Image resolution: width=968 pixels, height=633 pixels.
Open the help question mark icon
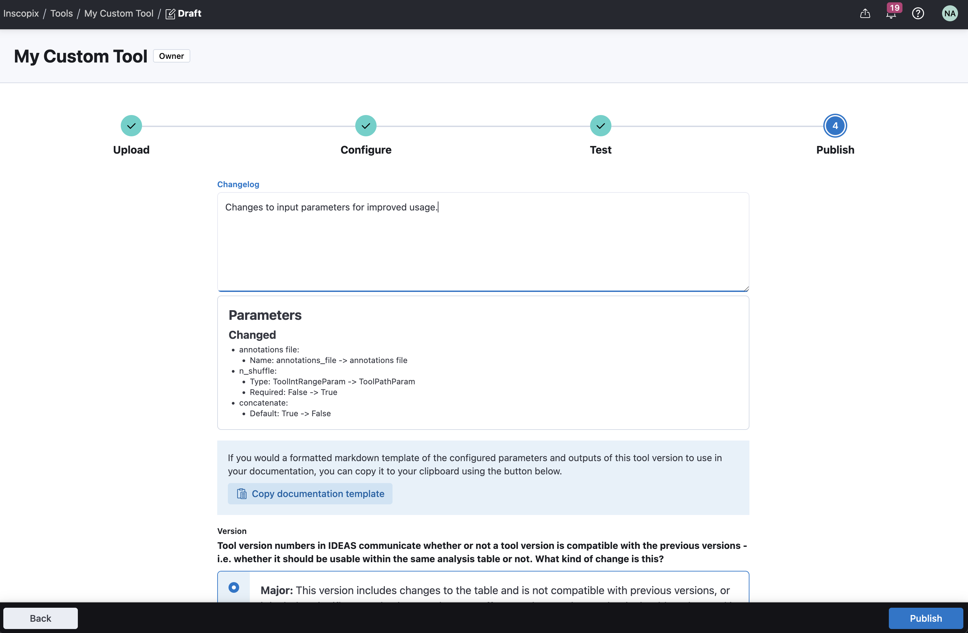[918, 13]
